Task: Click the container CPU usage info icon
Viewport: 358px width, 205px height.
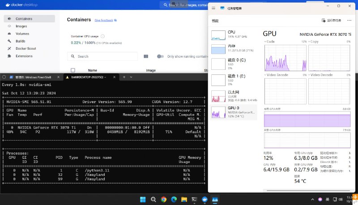Action: 102,36
